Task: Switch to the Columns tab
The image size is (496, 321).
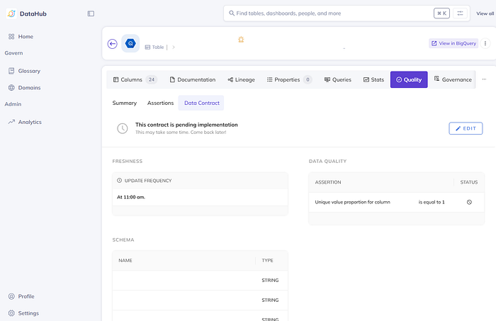Action: pos(134,79)
